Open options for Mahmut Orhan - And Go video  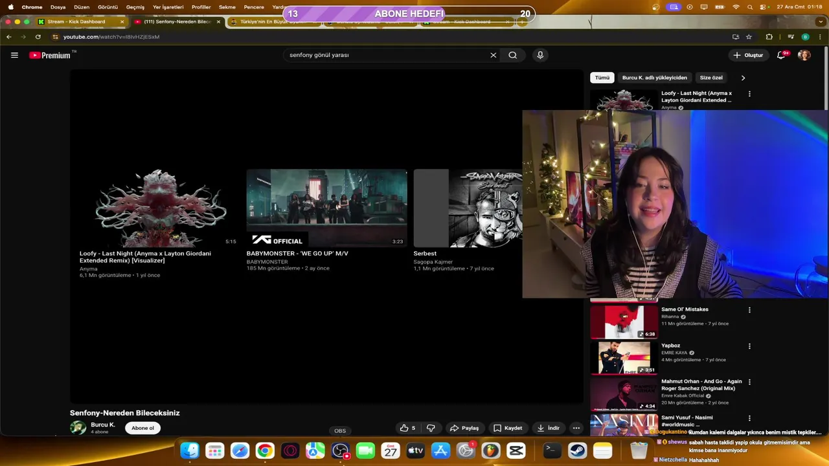click(749, 382)
